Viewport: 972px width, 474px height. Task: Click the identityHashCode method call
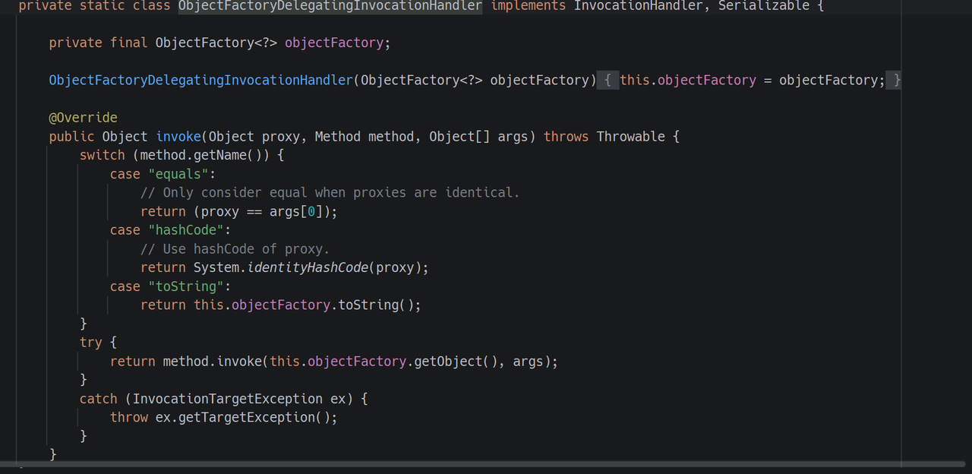coord(308,267)
